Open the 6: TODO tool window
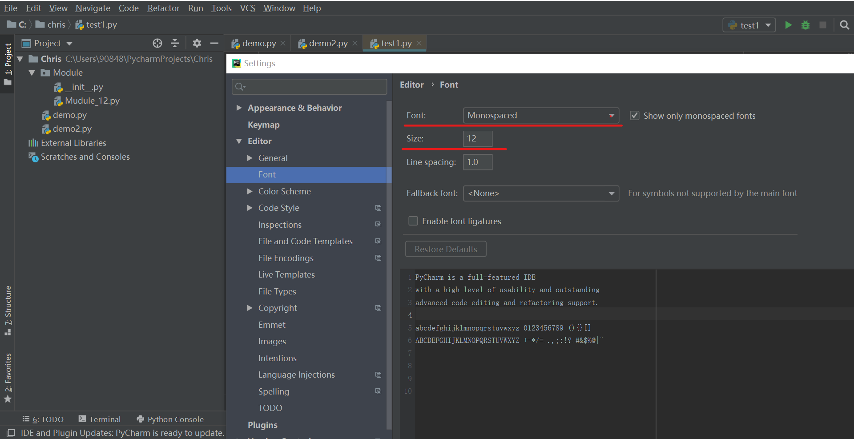 click(x=43, y=419)
